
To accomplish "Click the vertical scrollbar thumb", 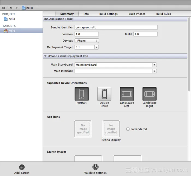I will tap(189, 54).
